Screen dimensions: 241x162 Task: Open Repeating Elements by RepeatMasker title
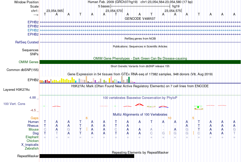point(140,152)
